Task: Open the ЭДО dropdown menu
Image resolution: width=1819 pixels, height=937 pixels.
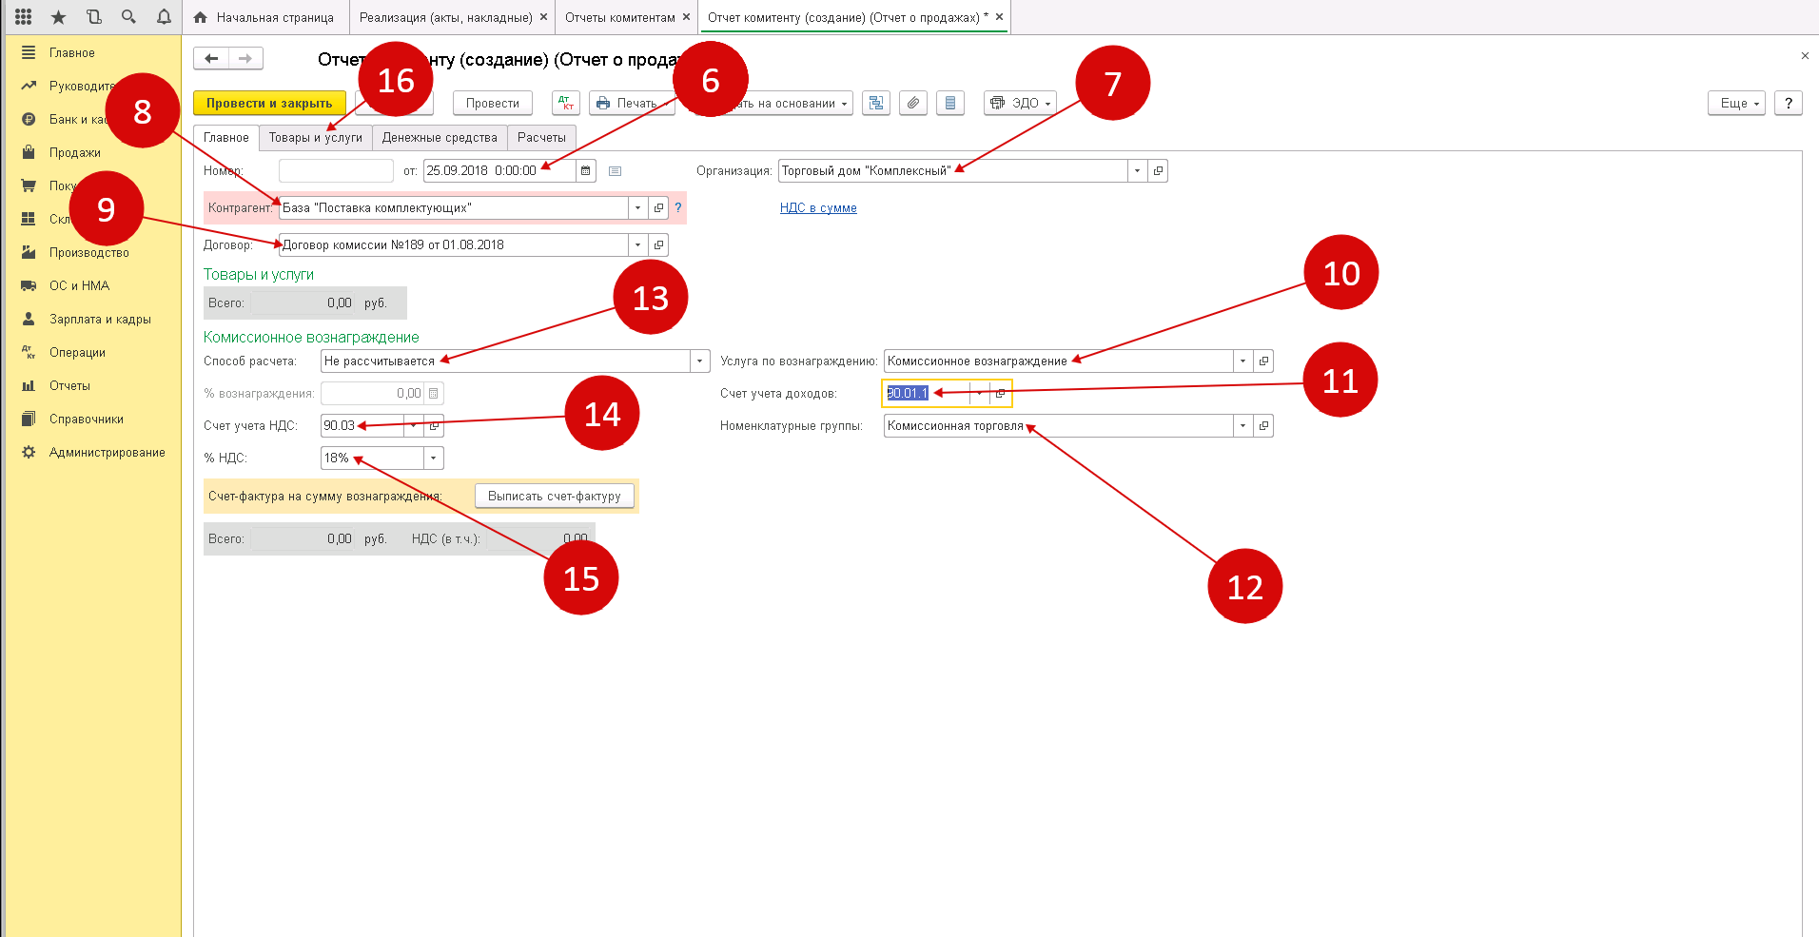Action: (1020, 103)
